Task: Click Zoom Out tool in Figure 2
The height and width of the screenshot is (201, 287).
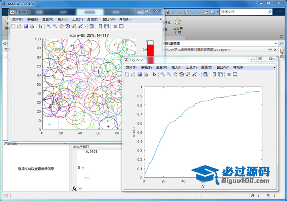Action: tap(169, 74)
